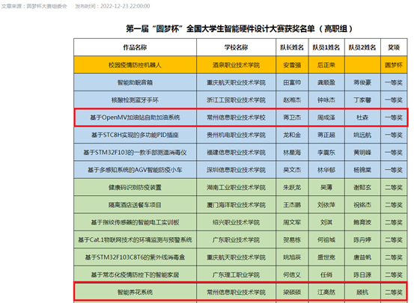The image size is (414, 303).
Task: Select the Cat.1物联网 monitoring project cell
Action: [x=135, y=239]
